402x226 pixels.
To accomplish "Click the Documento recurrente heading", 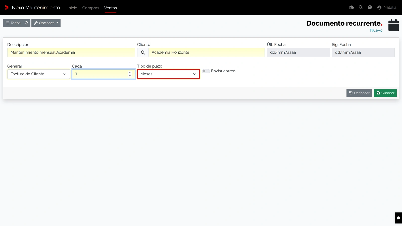I will (x=344, y=23).
